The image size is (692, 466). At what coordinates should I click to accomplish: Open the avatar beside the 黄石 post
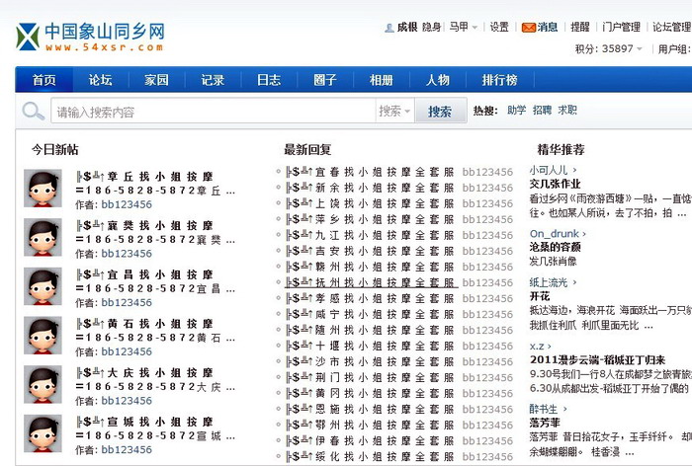(43, 337)
